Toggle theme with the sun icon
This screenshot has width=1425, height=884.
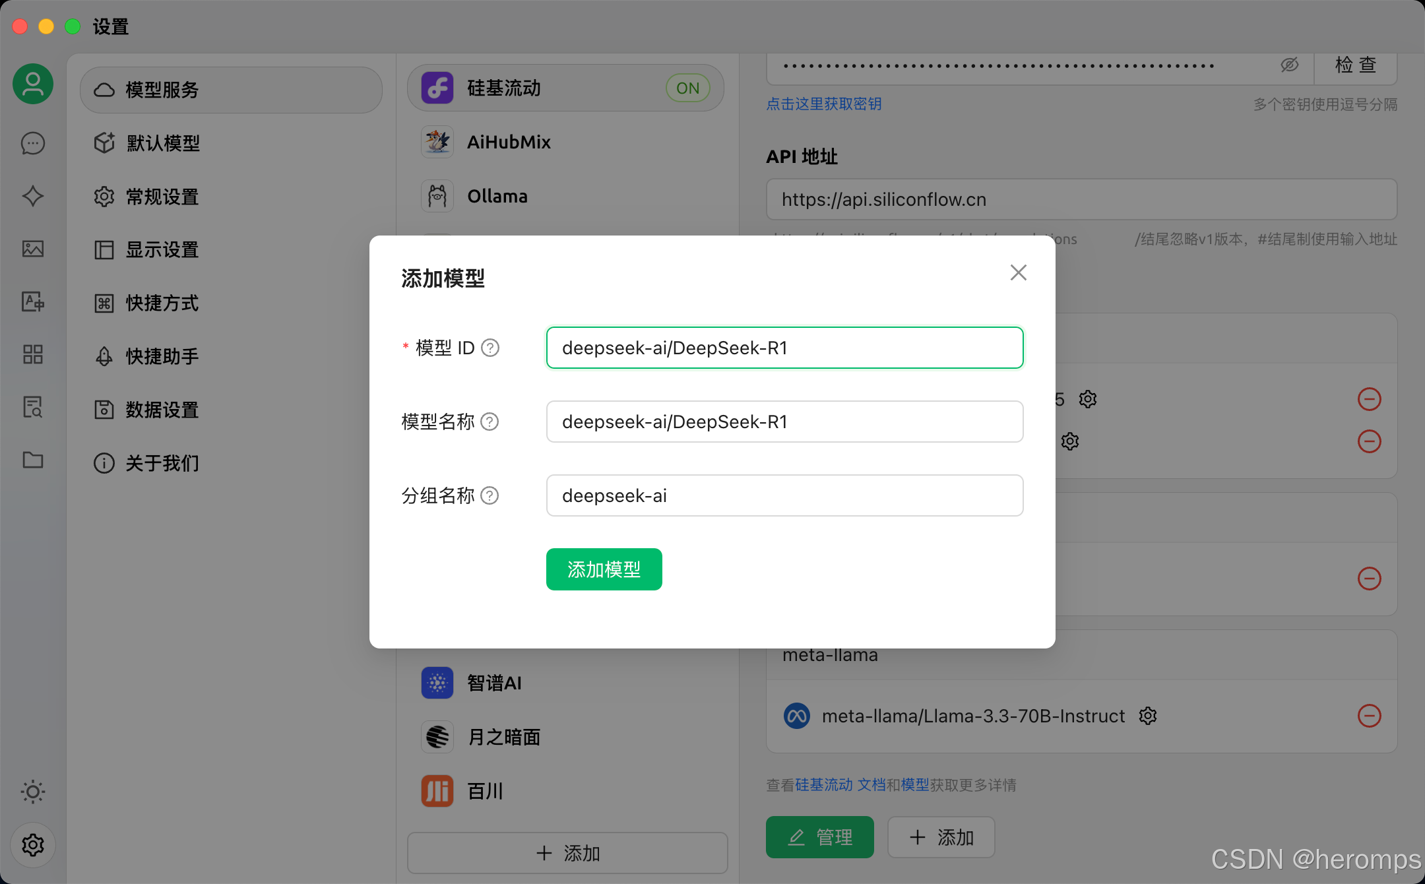(x=33, y=792)
